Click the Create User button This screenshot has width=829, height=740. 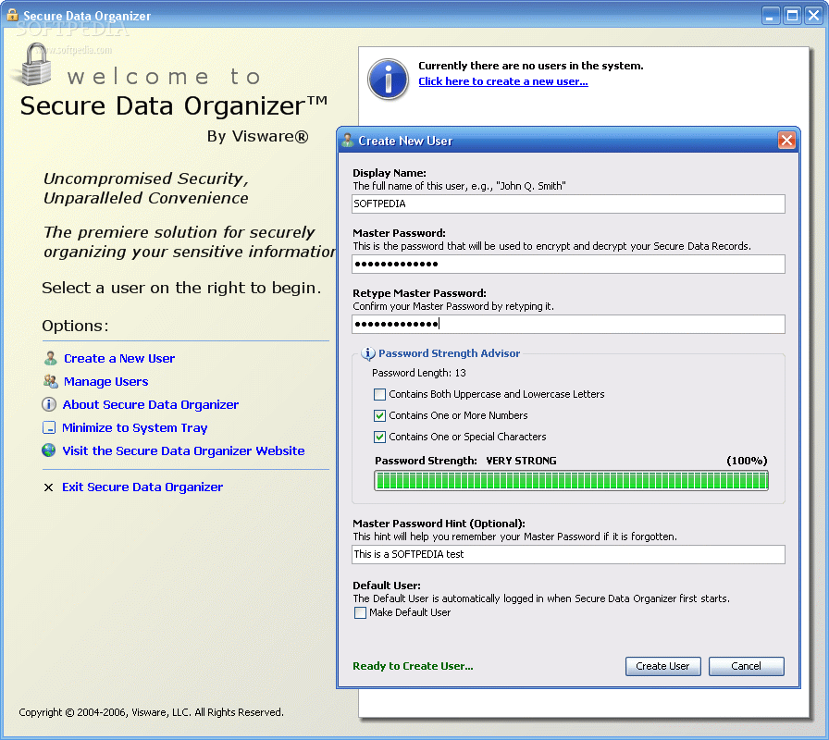coord(663,666)
